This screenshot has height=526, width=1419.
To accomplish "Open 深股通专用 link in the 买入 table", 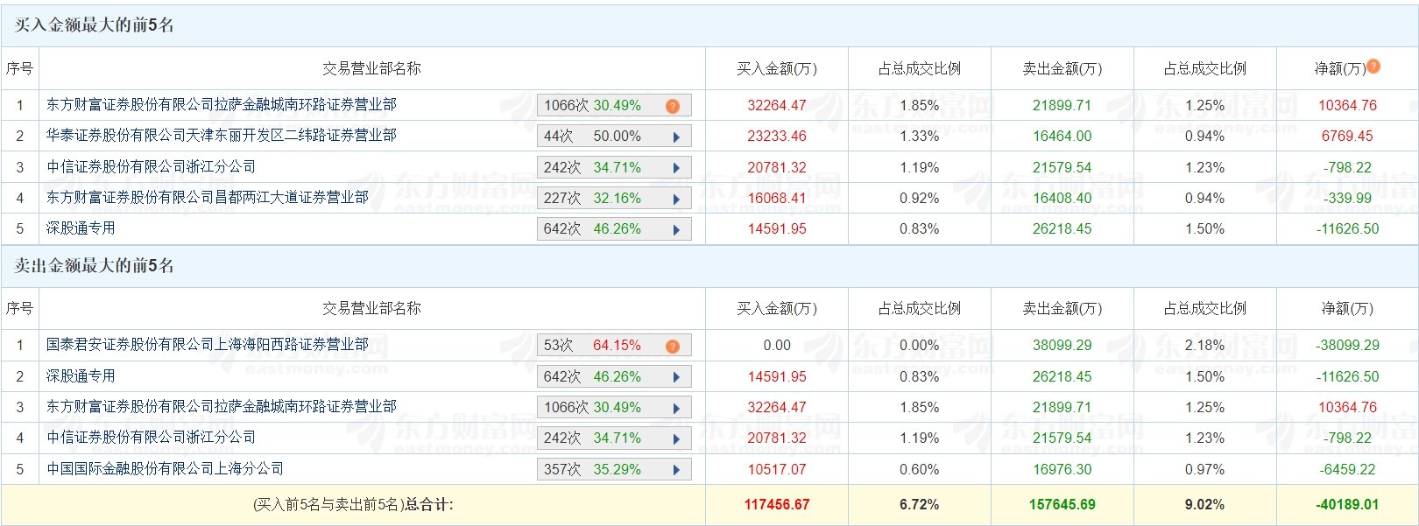I will pyautogui.click(x=81, y=228).
